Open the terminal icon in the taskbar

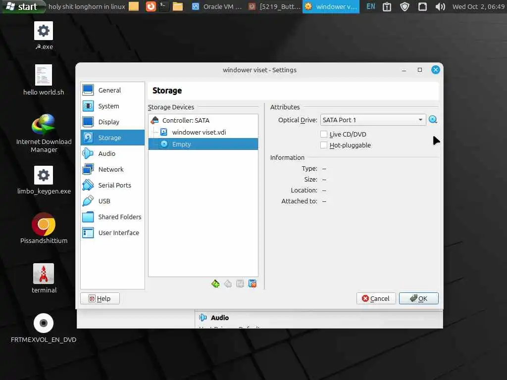(164, 6)
